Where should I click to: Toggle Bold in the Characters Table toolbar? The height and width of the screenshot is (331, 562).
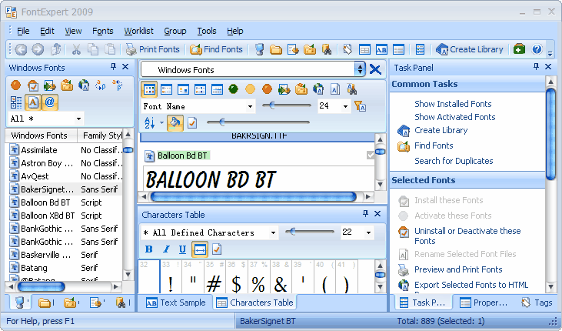(149, 249)
